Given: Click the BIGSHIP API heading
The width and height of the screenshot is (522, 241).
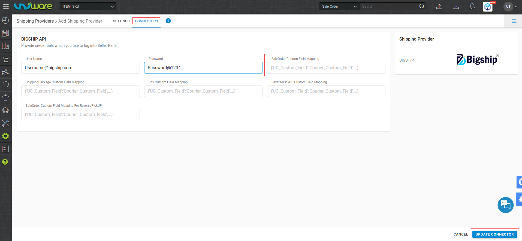Looking at the screenshot, I should 34,39.
